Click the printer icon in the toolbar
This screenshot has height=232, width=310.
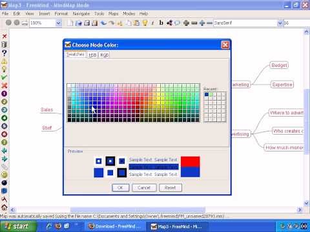coord(25,23)
